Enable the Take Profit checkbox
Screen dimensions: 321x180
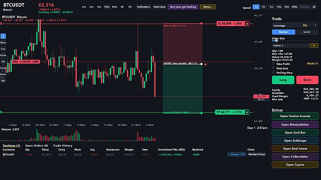pos(274,63)
